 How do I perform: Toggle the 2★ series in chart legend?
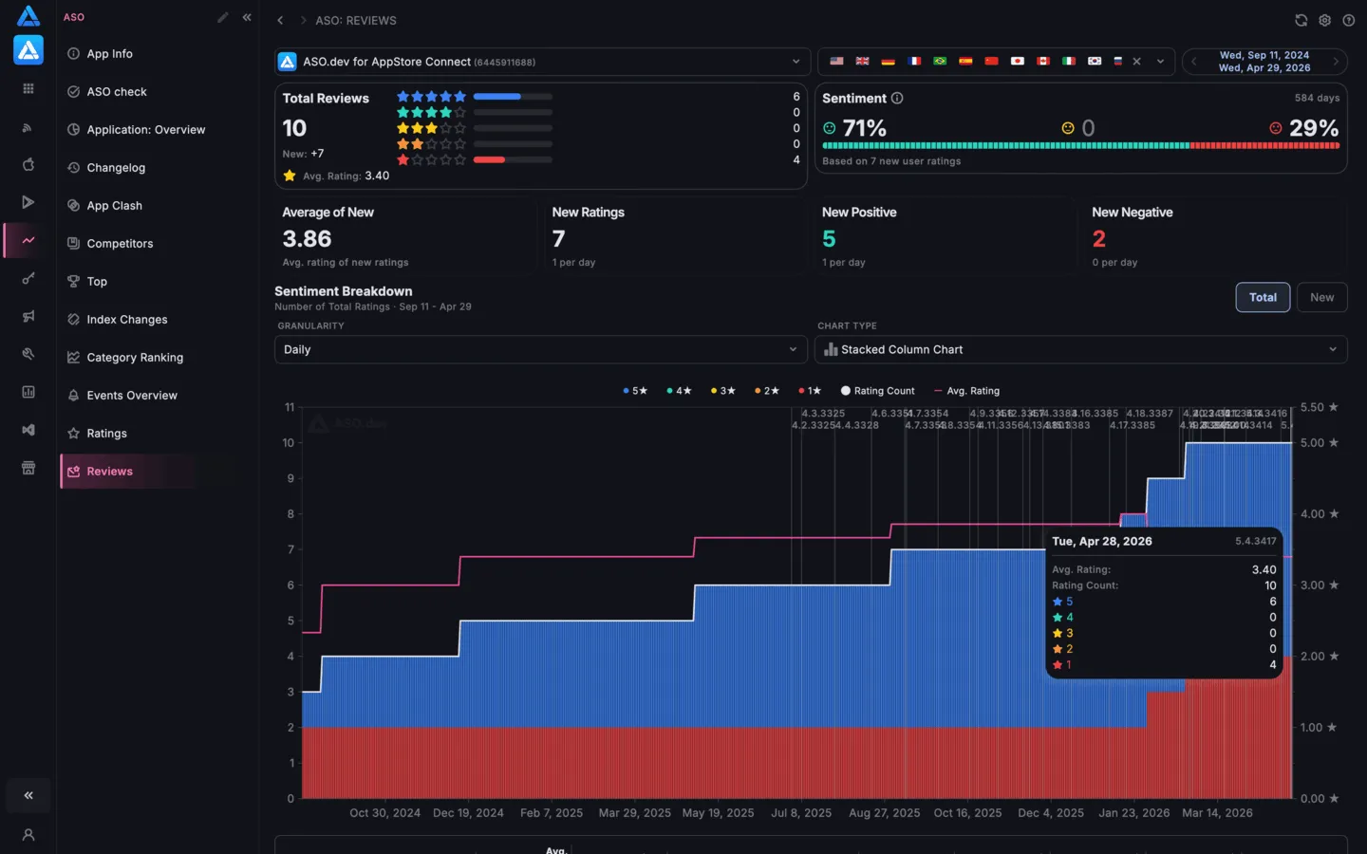[x=767, y=391]
